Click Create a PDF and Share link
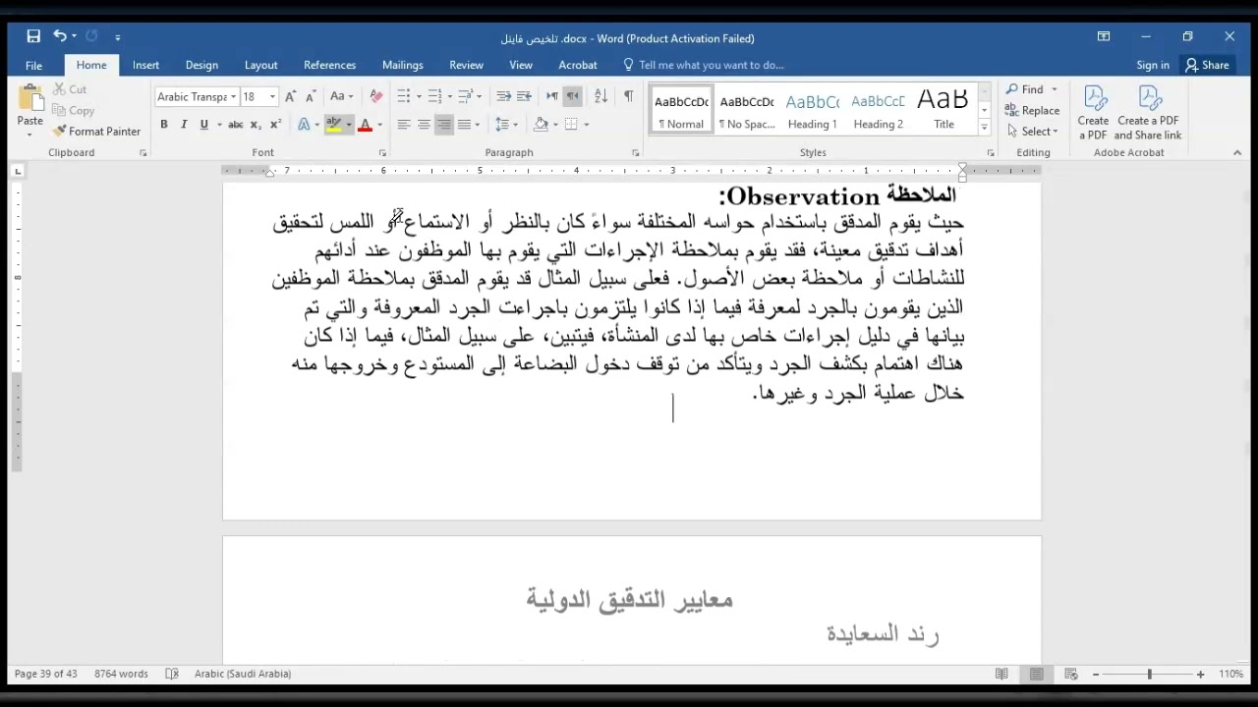The height and width of the screenshot is (707, 1258). [x=1148, y=113]
